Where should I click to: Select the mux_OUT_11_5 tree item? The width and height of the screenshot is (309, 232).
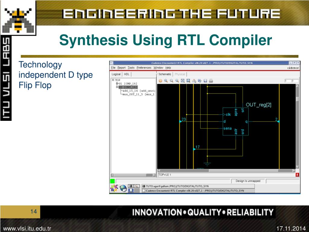(x=139, y=94)
